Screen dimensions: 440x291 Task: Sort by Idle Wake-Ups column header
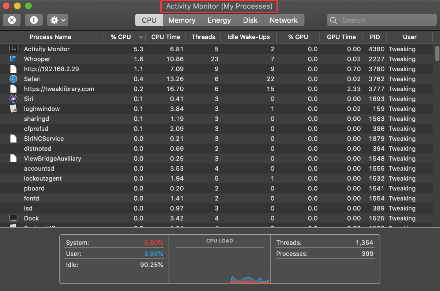click(249, 37)
